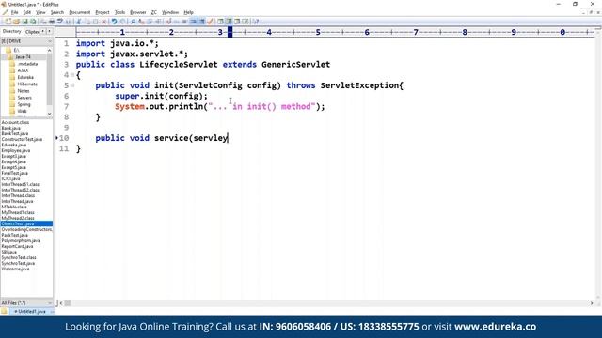Open the Browser menu
Image resolution: width=602 pixels, height=338 pixels.
(138, 12)
